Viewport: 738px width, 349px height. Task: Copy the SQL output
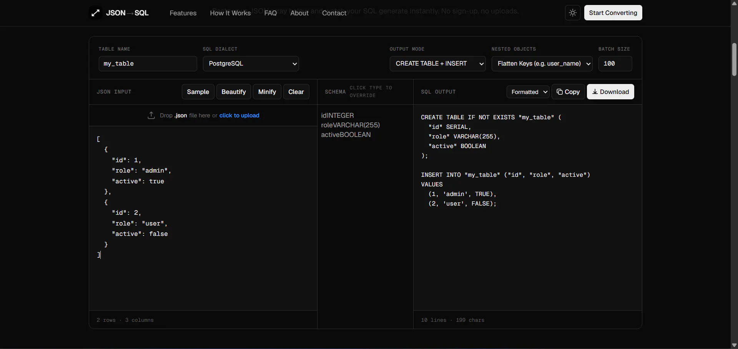568,92
